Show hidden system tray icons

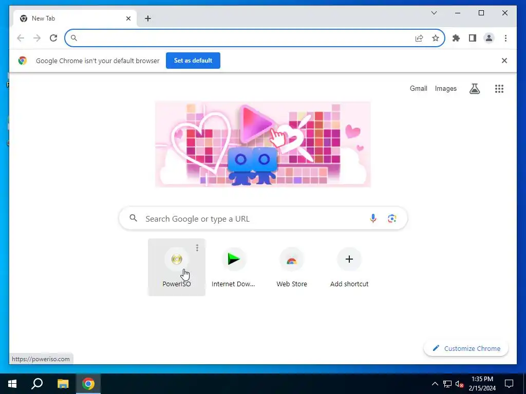435,384
